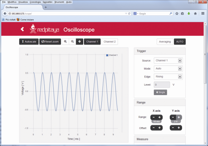
Task: Click the Single trigger button
Action: 160,92
